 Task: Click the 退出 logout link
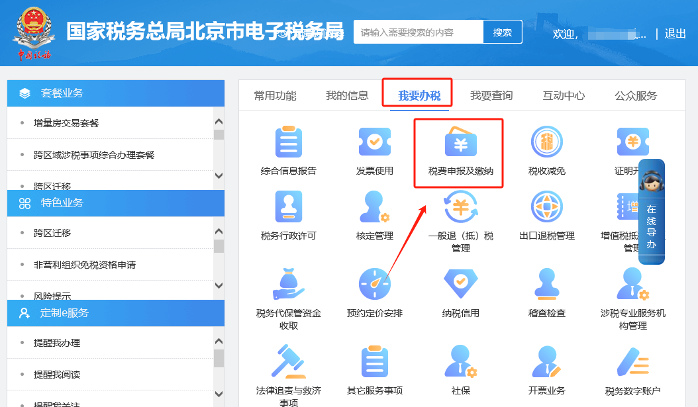tap(675, 34)
